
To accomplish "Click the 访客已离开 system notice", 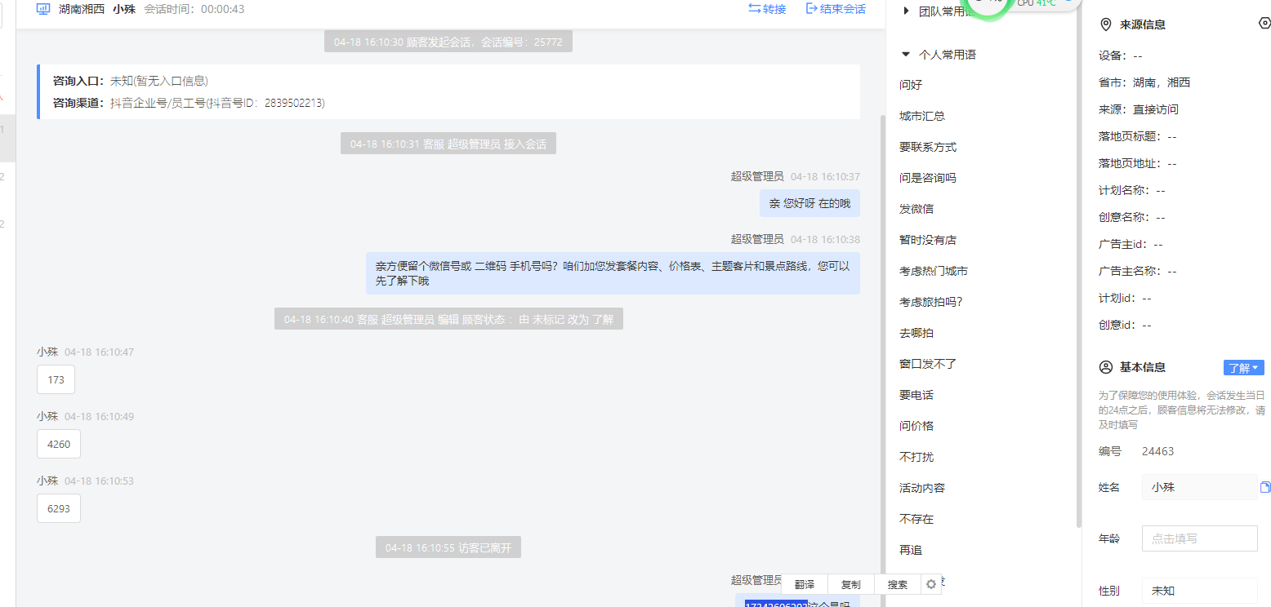I will pos(448,548).
